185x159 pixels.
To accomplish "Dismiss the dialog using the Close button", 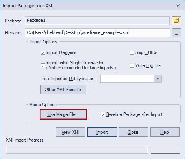I will 133,132.
